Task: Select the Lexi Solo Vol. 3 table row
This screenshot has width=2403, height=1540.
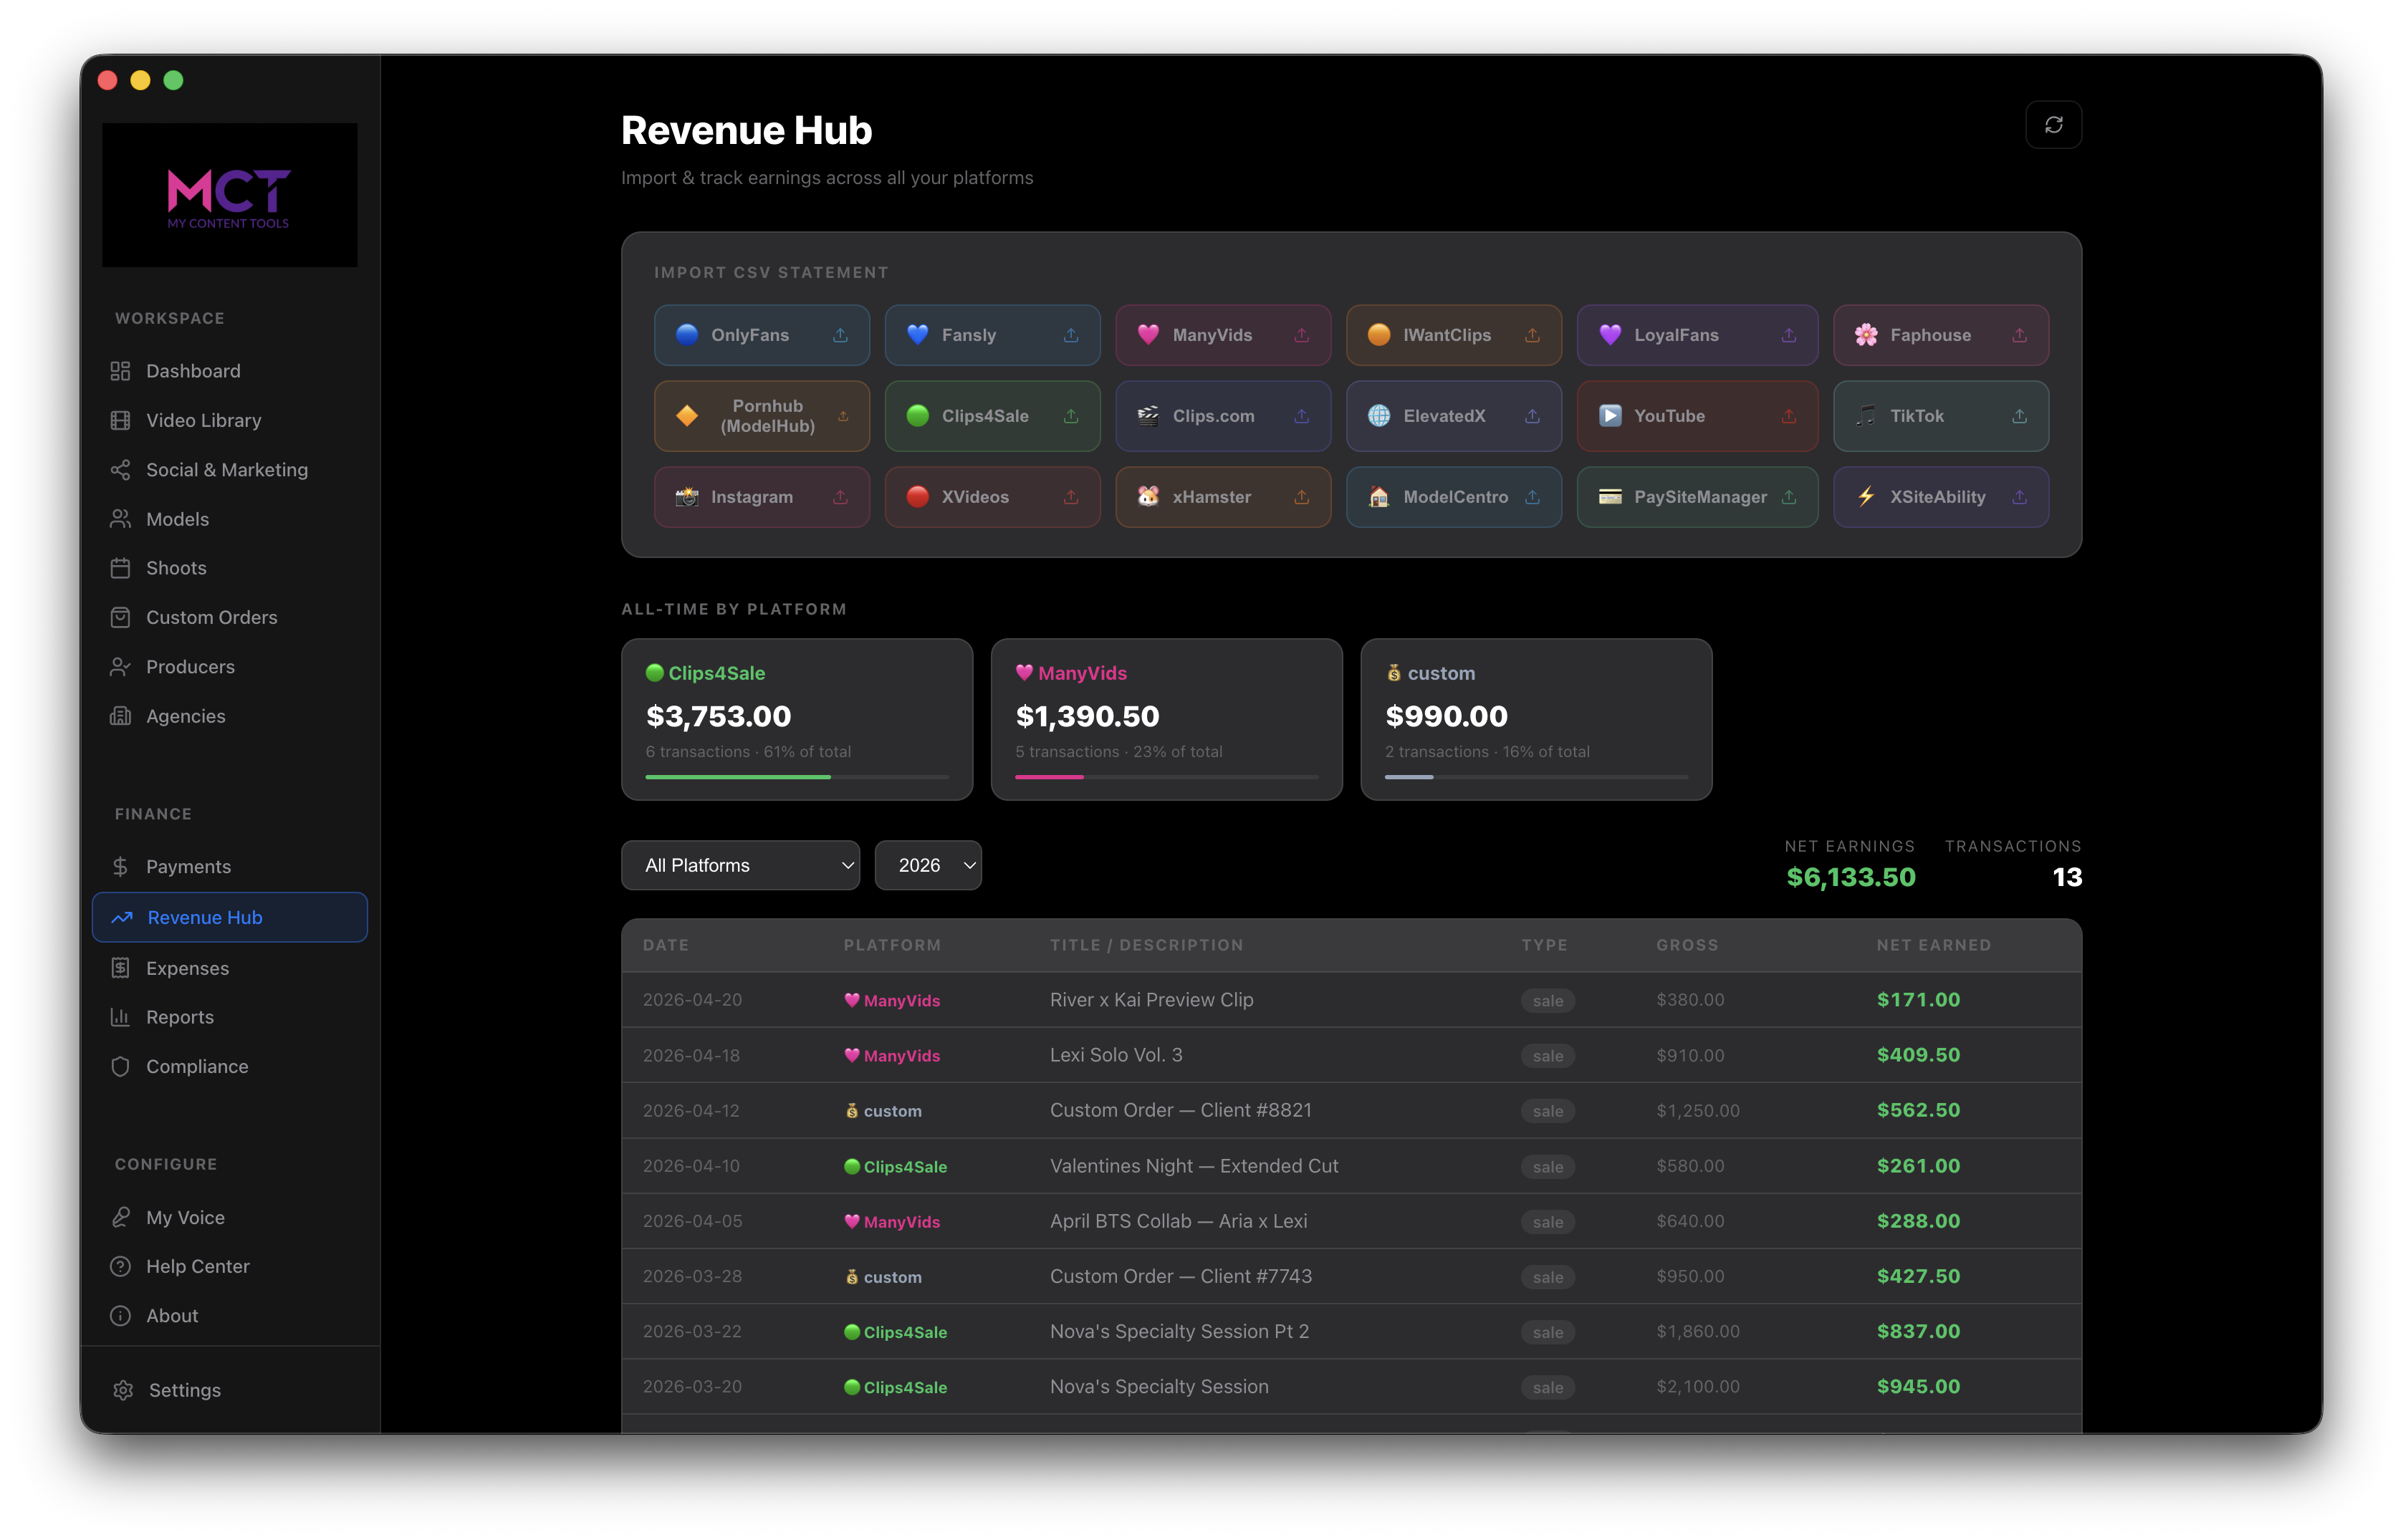Action: (x=1350, y=1055)
